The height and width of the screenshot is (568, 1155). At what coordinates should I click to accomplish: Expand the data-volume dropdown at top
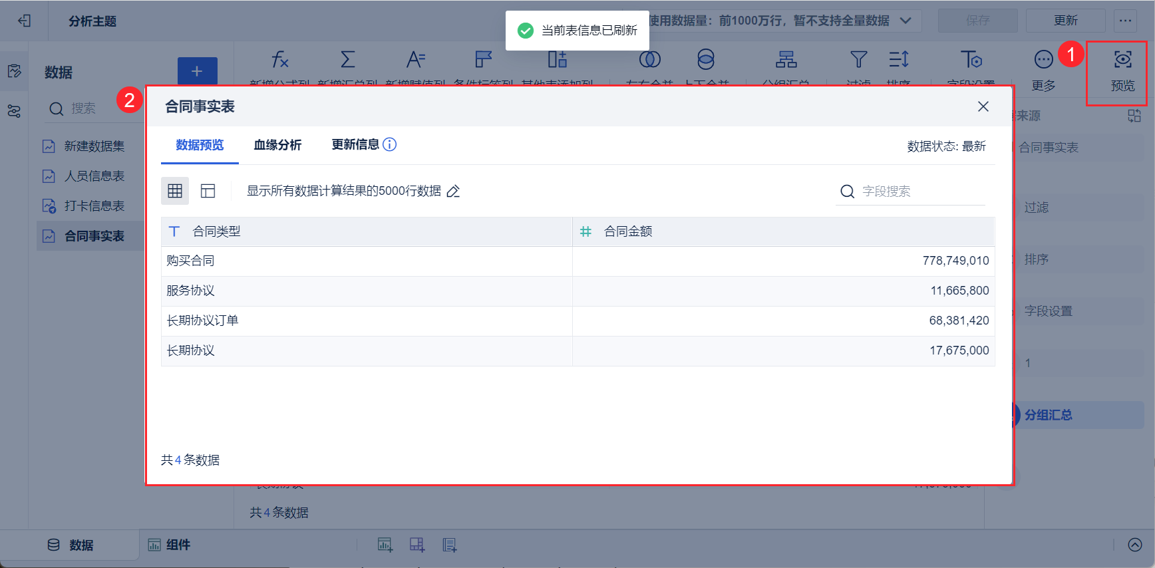pos(906,21)
